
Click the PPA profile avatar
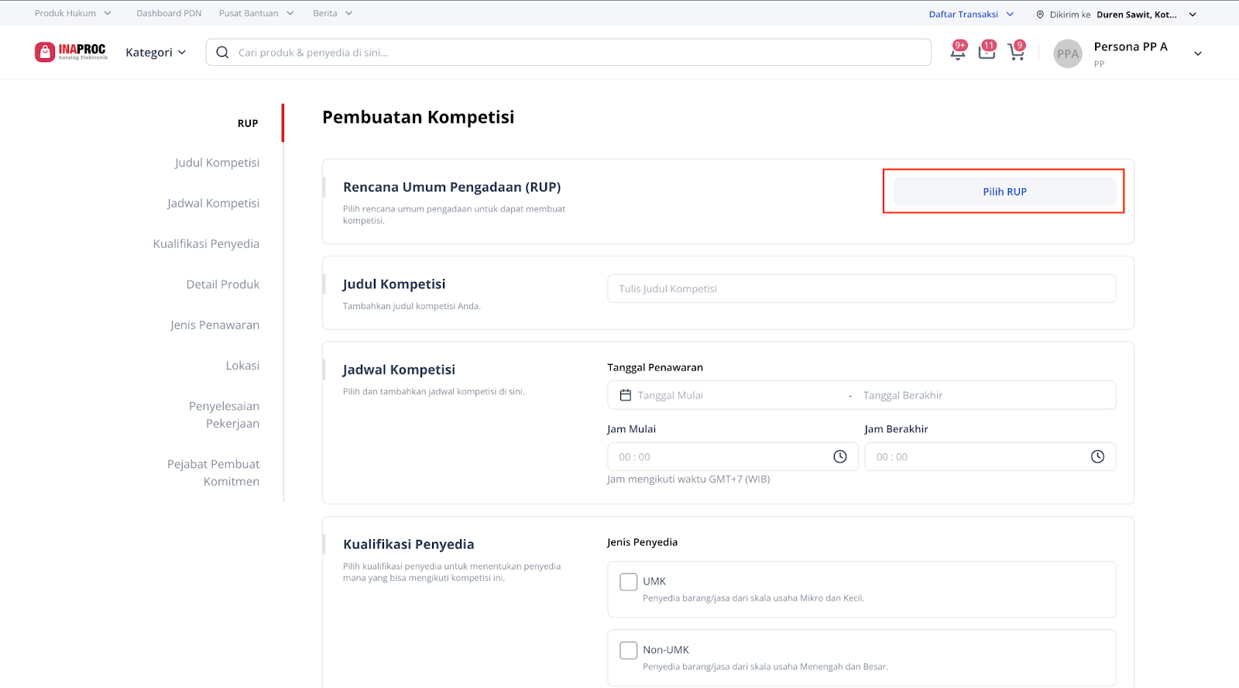[x=1068, y=53]
